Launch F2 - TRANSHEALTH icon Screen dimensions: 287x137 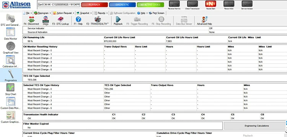[x=98, y=21]
